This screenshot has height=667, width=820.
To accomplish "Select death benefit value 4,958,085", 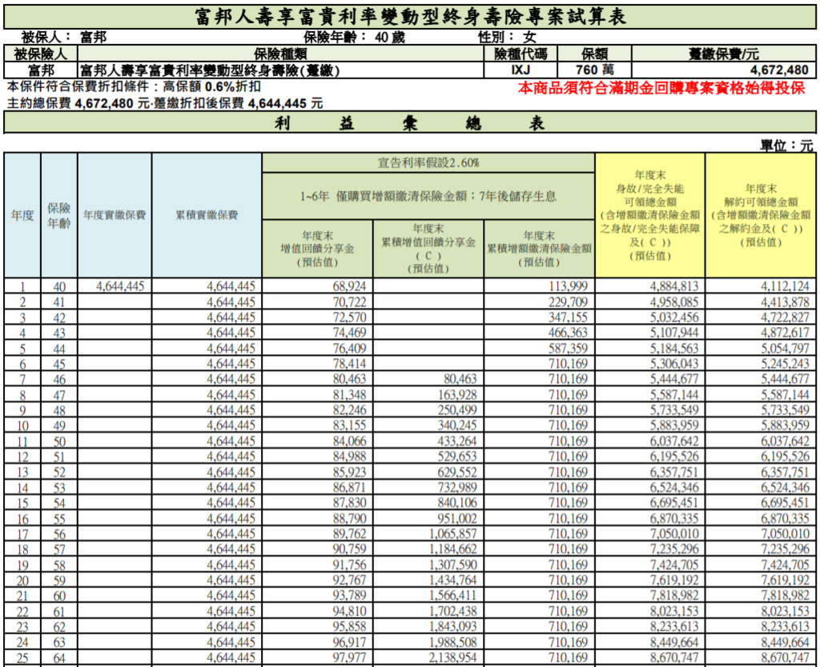I will point(674,302).
